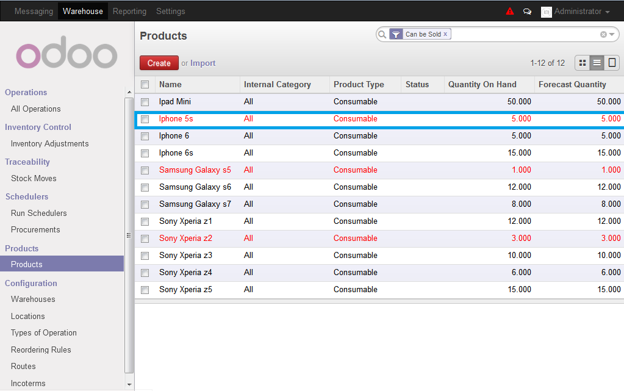
Task: Go to All Operations
Action: [x=36, y=109]
